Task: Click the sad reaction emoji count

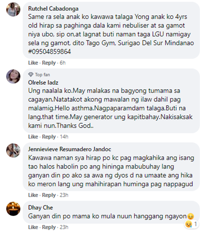Action: tap(192, 224)
